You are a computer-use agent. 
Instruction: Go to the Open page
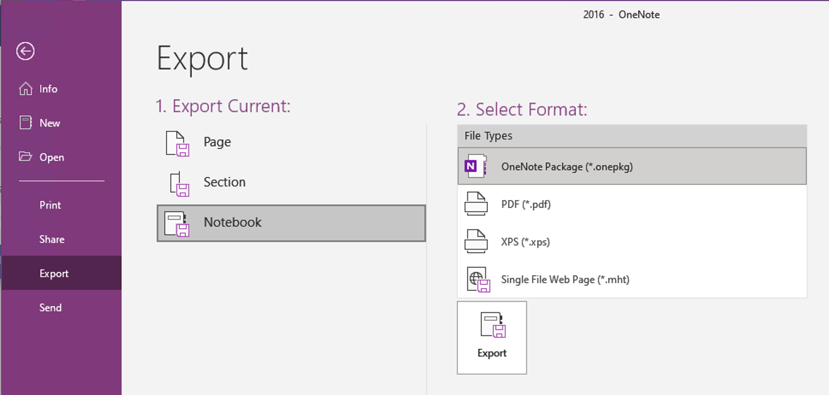coord(61,157)
